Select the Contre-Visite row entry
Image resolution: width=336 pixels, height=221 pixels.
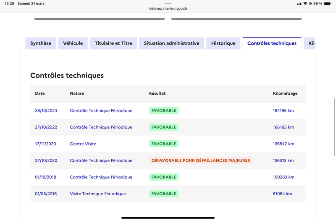tap(83, 144)
